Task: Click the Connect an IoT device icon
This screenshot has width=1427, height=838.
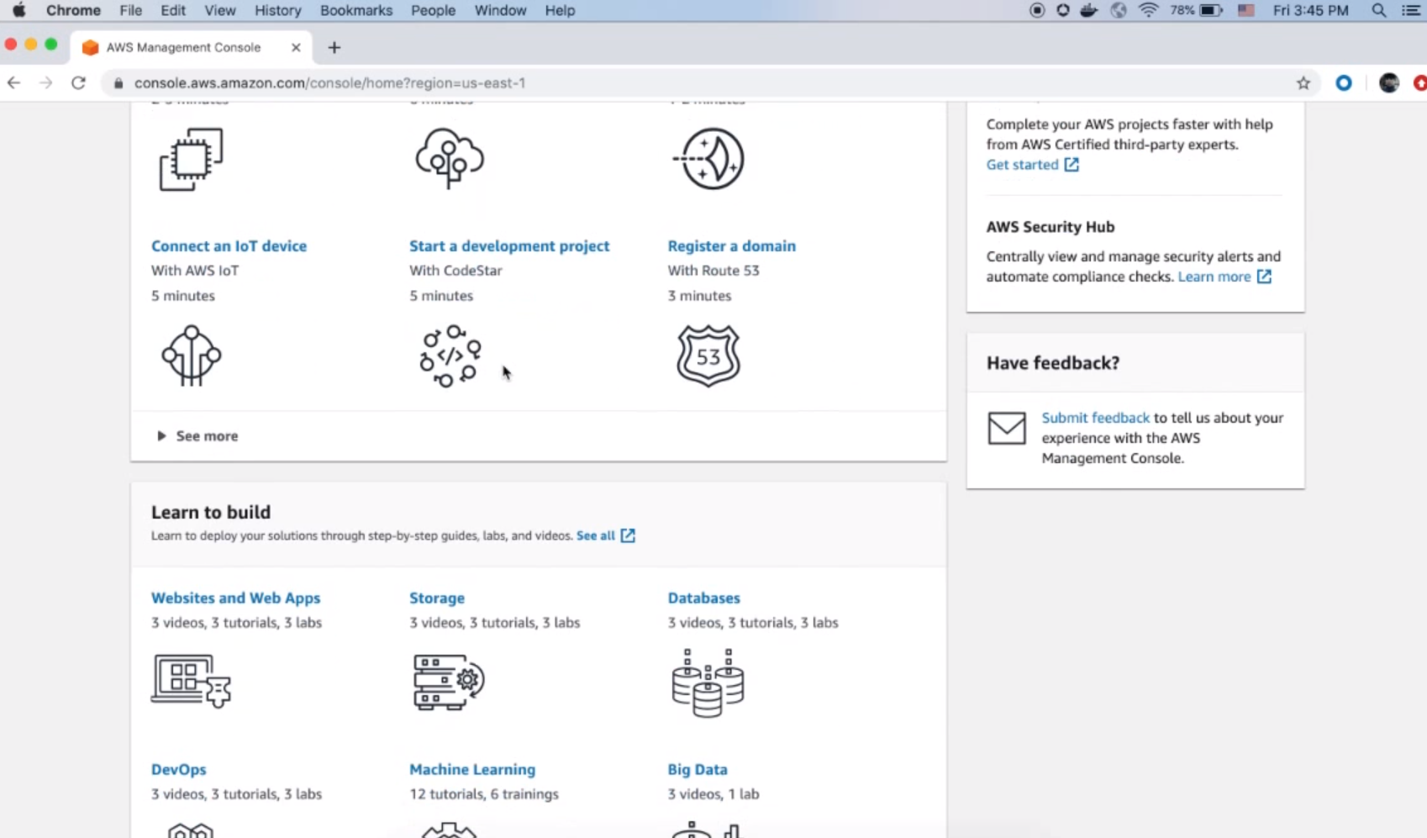Action: tap(192, 356)
